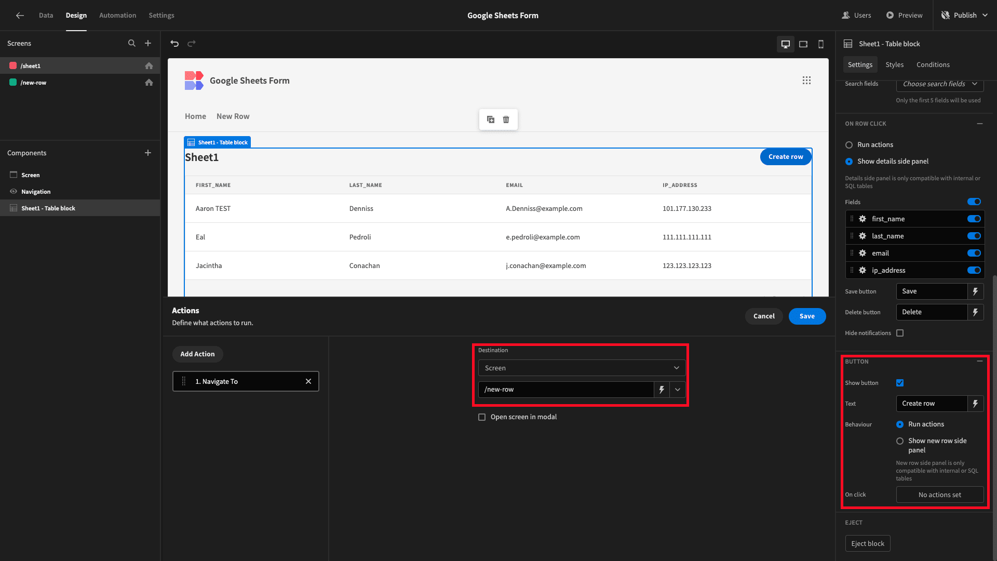The width and height of the screenshot is (997, 561).
Task: Toggle visibility of the email field
Action: 973,253
